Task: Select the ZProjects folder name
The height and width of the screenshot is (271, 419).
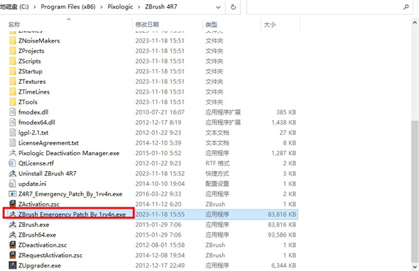Action: (x=31, y=51)
